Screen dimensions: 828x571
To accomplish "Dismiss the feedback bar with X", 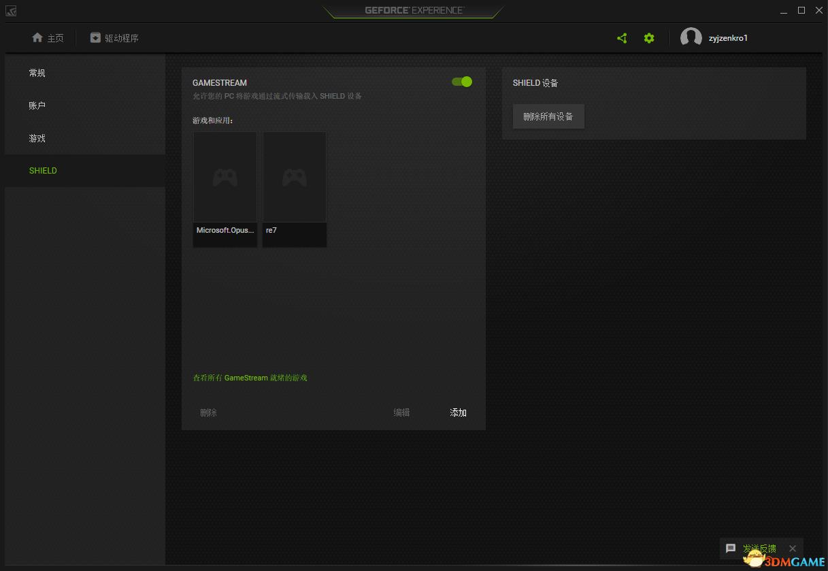I will (793, 549).
